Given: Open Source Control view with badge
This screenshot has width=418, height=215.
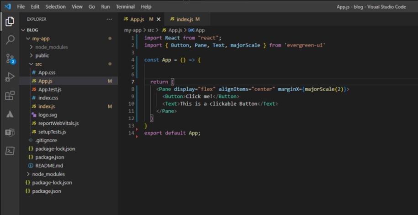Looking at the screenshot, I should [10, 59].
